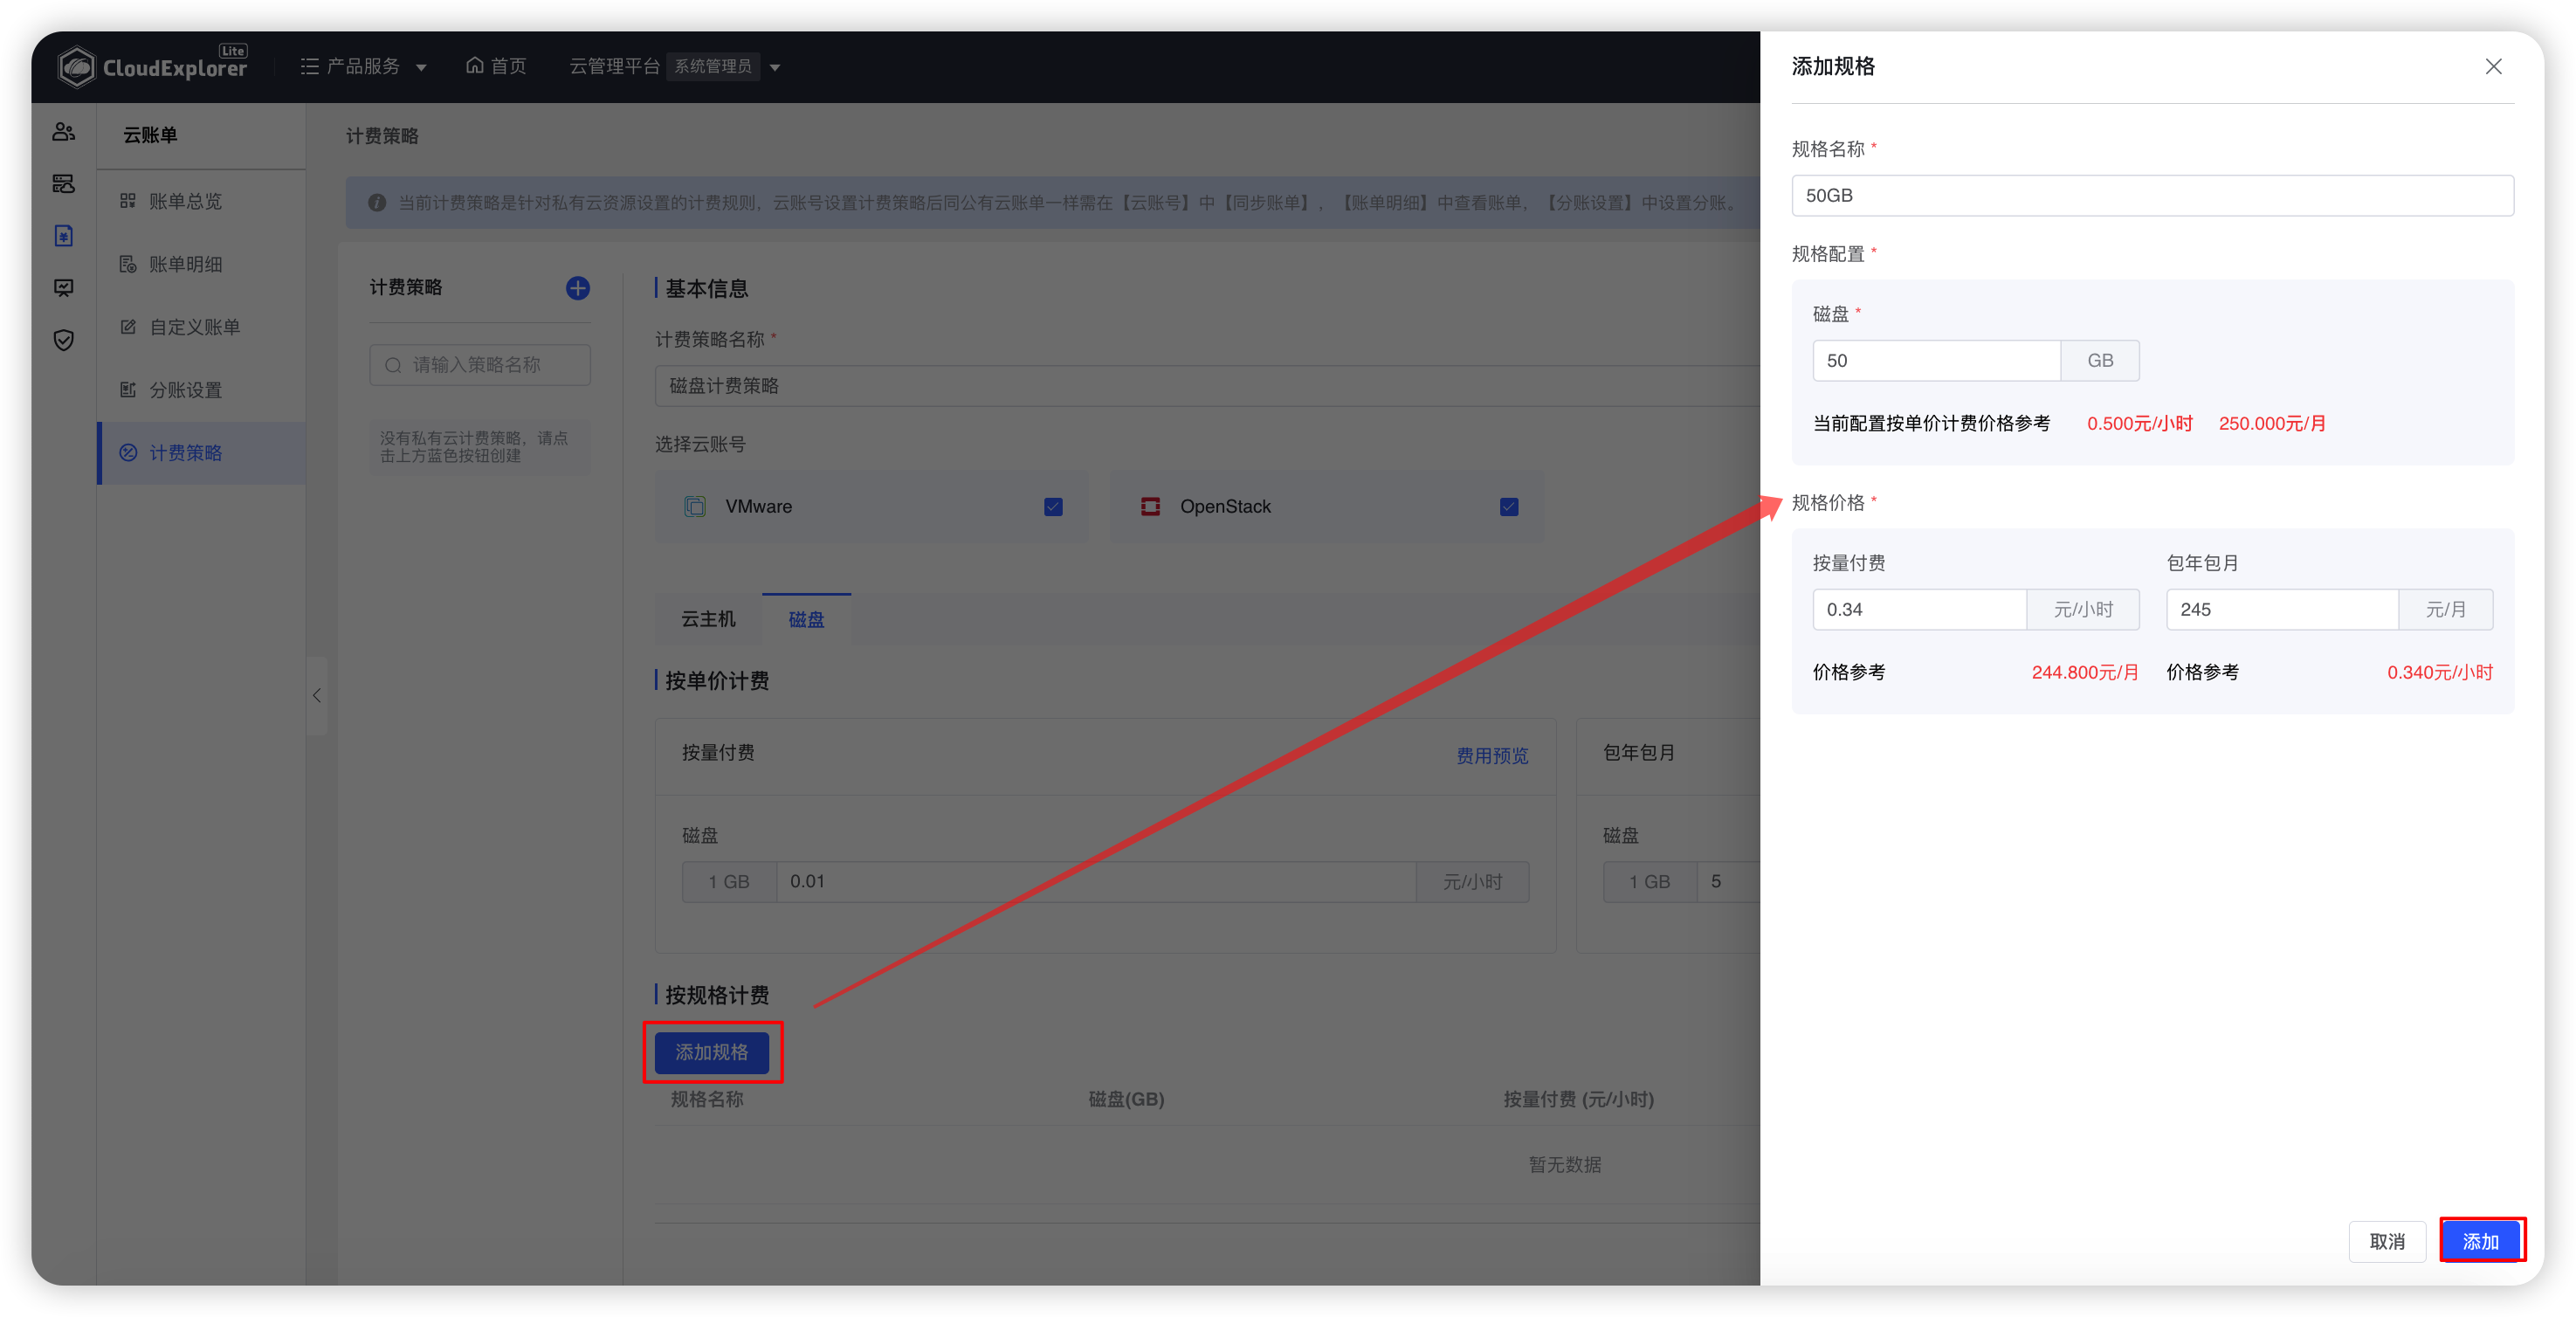Viewport: 2576px width, 1317px height.
Task: Select 账单总览 menu item
Action: [x=201, y=201]
